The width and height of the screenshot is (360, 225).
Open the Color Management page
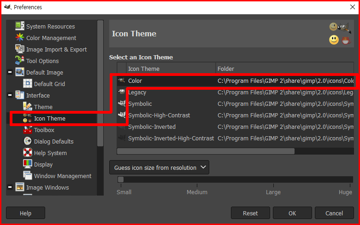(x=51, y=38)
